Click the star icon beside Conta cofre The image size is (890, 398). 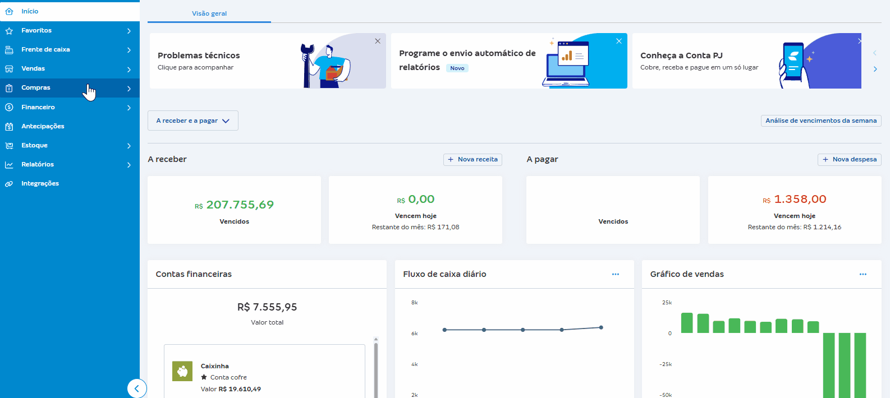tap(204, 377)
